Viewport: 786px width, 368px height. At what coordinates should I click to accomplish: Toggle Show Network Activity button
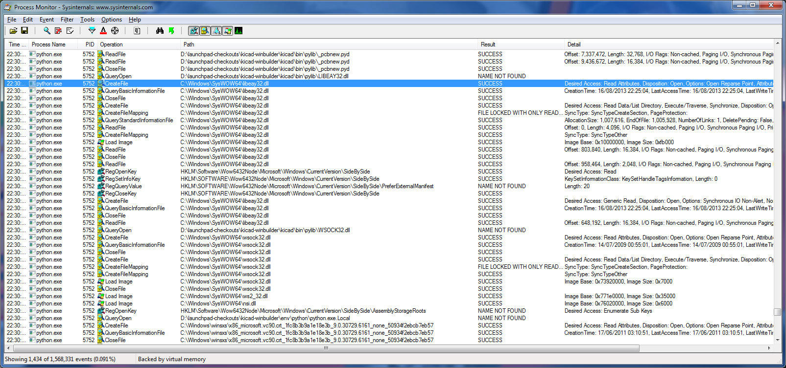pyautogui.click(x=216, y=31)
